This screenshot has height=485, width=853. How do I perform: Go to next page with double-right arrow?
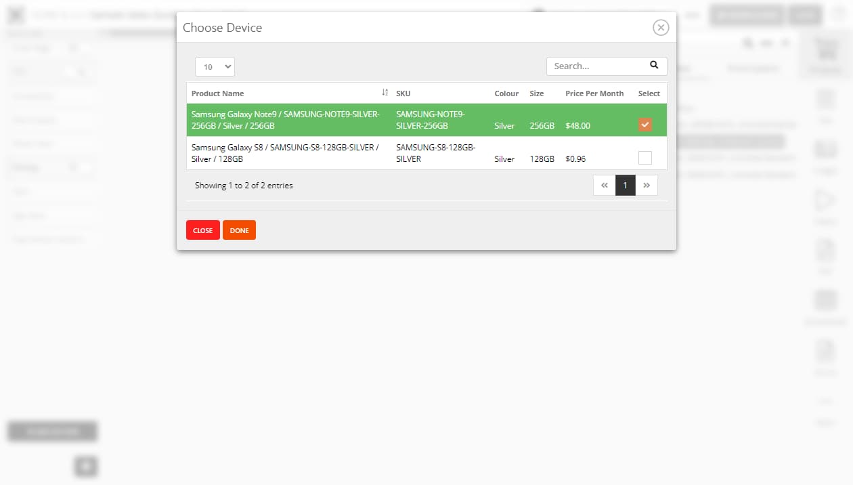(647, 186)
